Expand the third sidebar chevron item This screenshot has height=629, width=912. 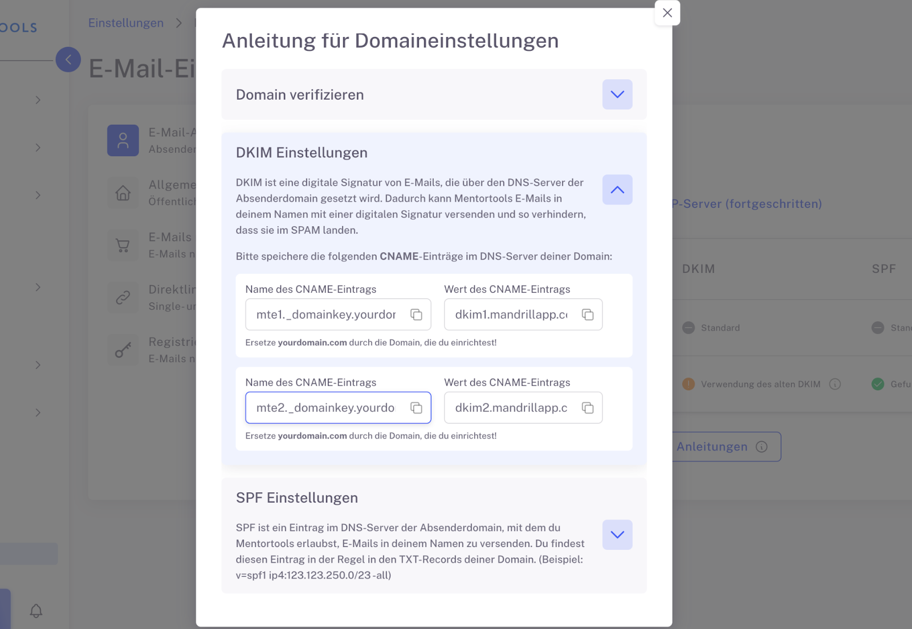pyautogui.click(x=38, y=195)
